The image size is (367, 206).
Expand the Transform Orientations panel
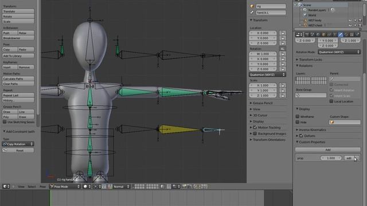[269, 140]
